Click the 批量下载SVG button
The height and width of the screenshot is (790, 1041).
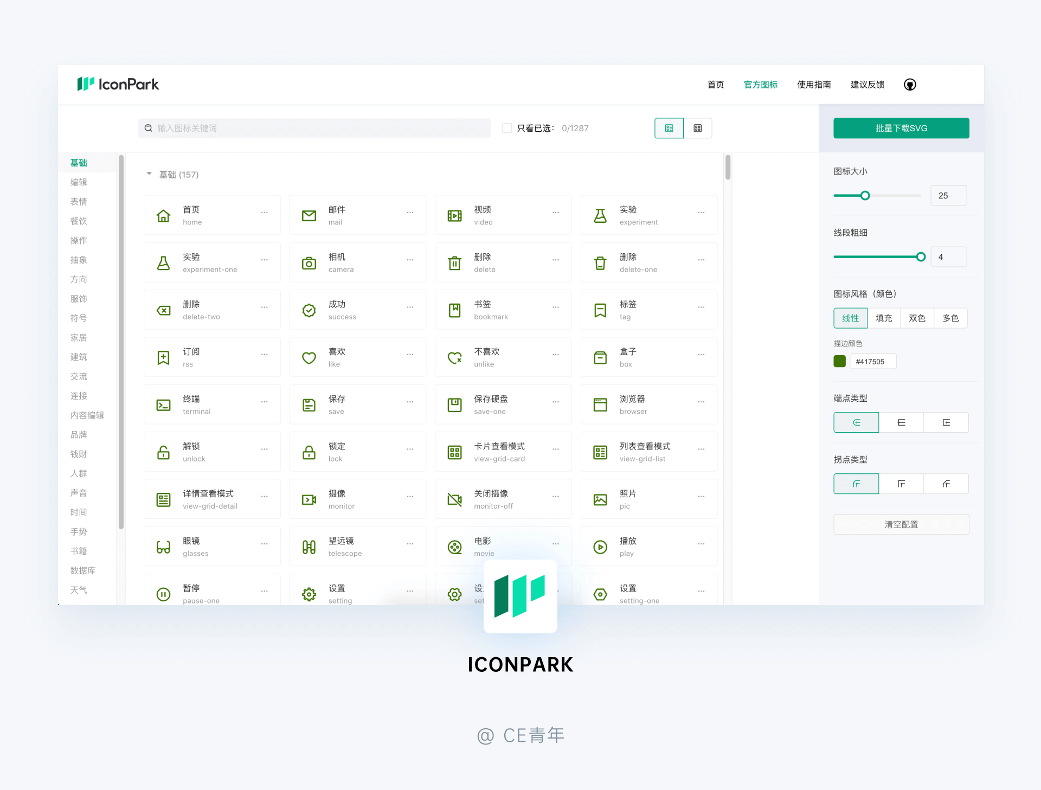pos(901,128)
